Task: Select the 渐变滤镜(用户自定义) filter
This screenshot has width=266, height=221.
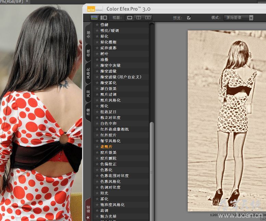Action: tap(121, 77)
